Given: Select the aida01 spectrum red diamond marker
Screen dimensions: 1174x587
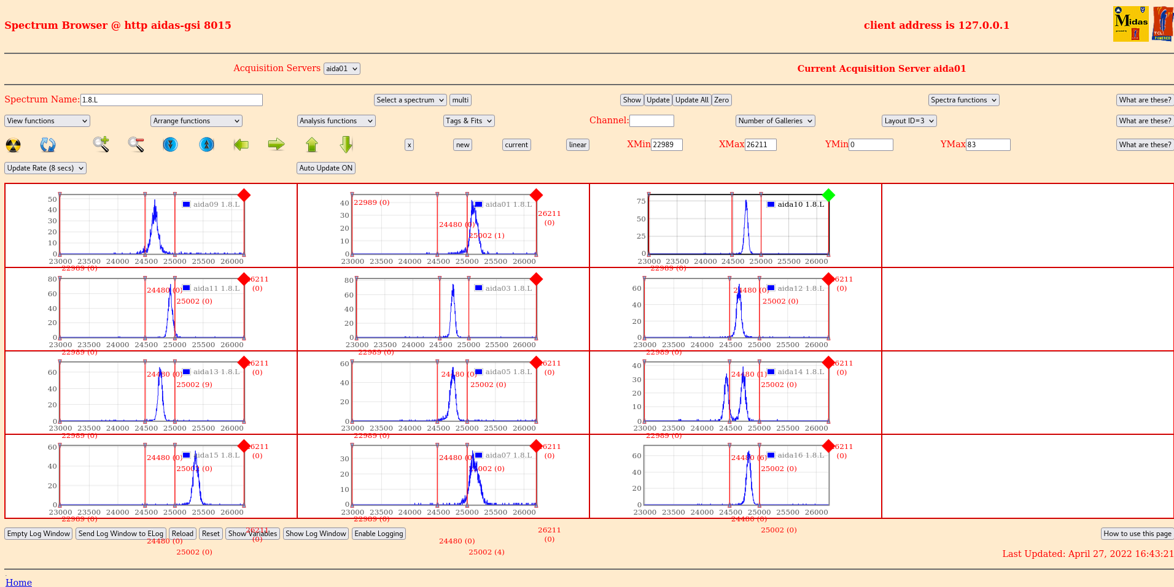Looking at the screenshot, I should 536,195.
